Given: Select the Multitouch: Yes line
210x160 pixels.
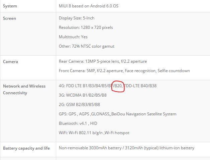Looking at the screenshot, I should (73, 37).
